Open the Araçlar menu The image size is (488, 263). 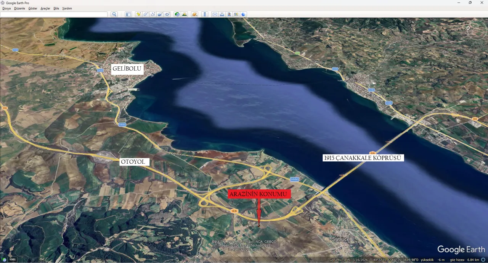tap(45, 8)
